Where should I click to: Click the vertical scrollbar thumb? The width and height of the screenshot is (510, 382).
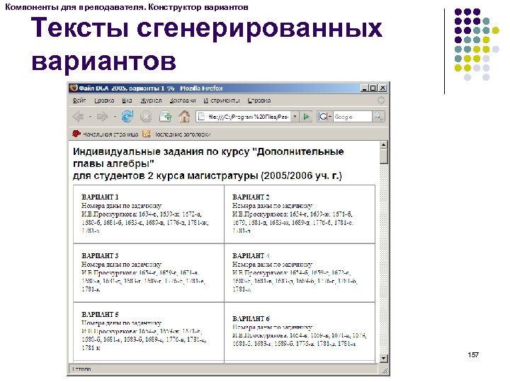[x=383, y=156]
